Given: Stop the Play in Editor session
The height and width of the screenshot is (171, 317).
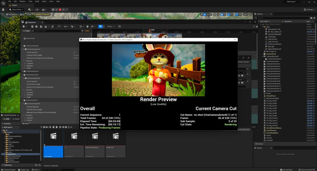Looking at the screenshot, I should pyautogui.click(x=60, y=10).
